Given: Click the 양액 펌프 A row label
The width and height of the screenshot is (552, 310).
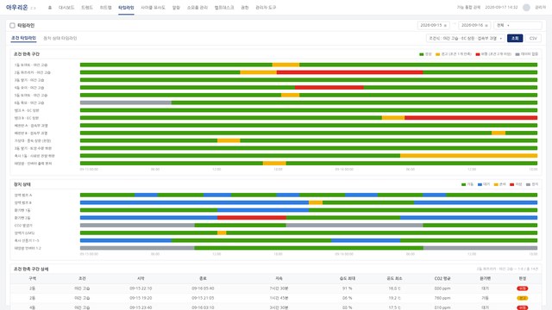Looking at the screenshot, I should pyautogui.click(x=23, y=195).
